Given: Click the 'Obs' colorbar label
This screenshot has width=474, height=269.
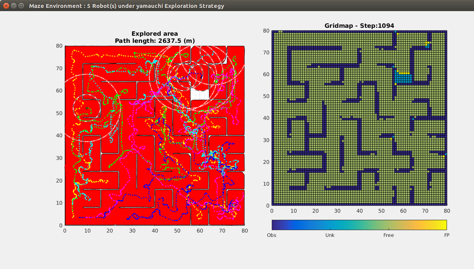Looking at the screenshot, I should tap(271, 235).
